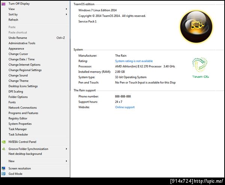This screenshot has height=185, width=225.
Task: Click the Copyright 2014 TeamOS text
Action: click(x=112, y=16)
